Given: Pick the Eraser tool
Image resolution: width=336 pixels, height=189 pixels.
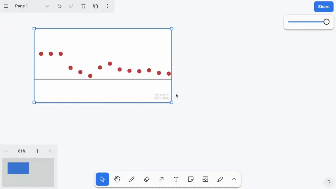Looking at the screenshot, I should click(147, 179).
